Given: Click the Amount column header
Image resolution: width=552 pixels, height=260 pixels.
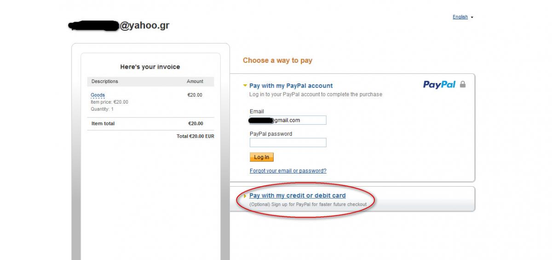Looking at the screenshot, I should 195,81.
